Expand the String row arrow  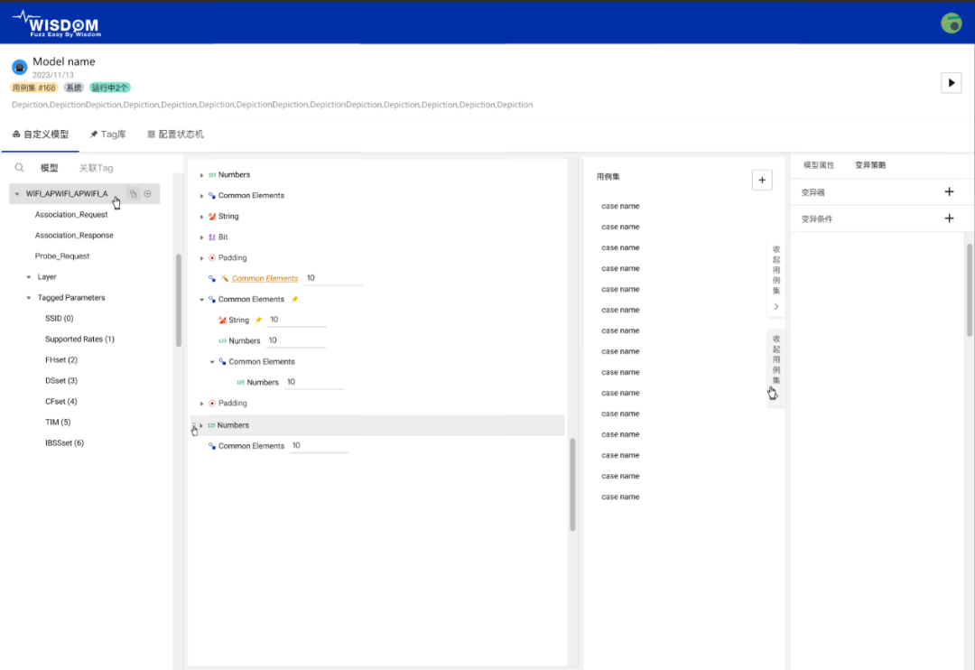pyautogui.click(x=201, y=217)
